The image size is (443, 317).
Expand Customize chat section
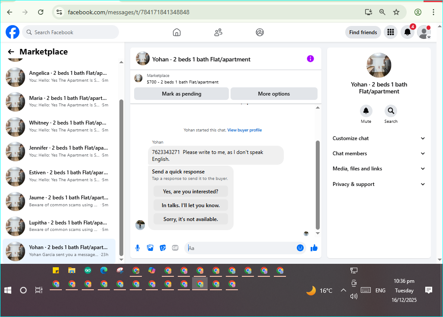pyautogui.click(x=379, y=138)
